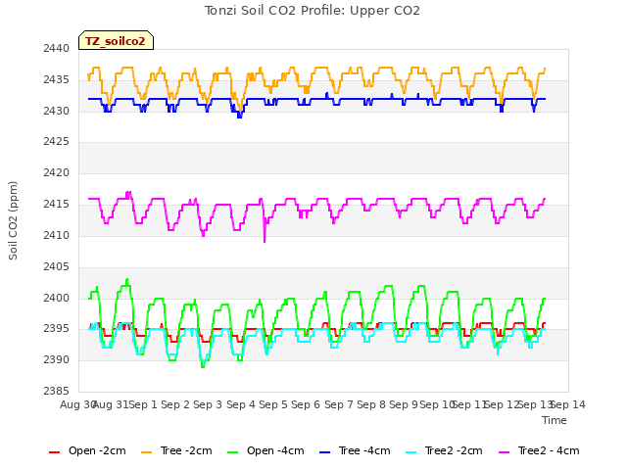This screenshot has width=627, height=470.
Task: Click the TZ_soilco2 label box
Action: coord(116,40)
